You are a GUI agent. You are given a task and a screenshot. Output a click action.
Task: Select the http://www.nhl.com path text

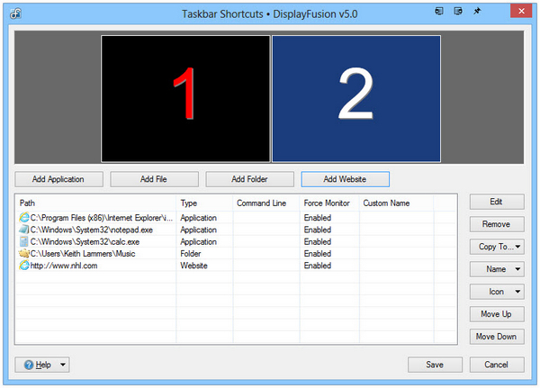(x=64, y=266)
